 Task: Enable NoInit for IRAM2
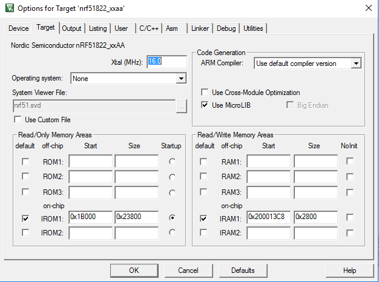(x=350, y=233)
